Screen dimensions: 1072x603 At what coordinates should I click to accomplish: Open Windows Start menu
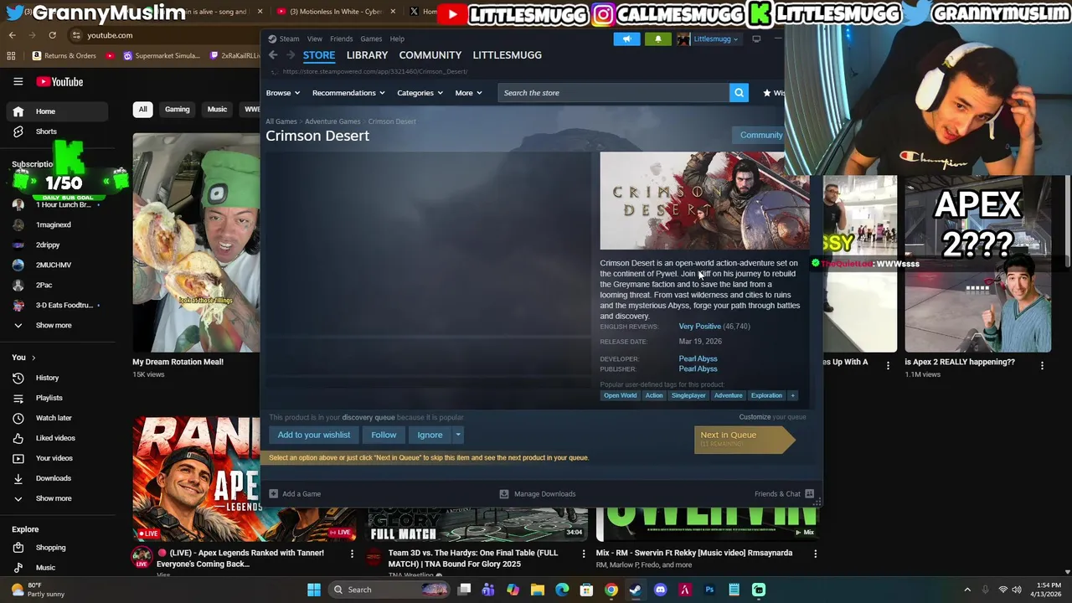313,590
